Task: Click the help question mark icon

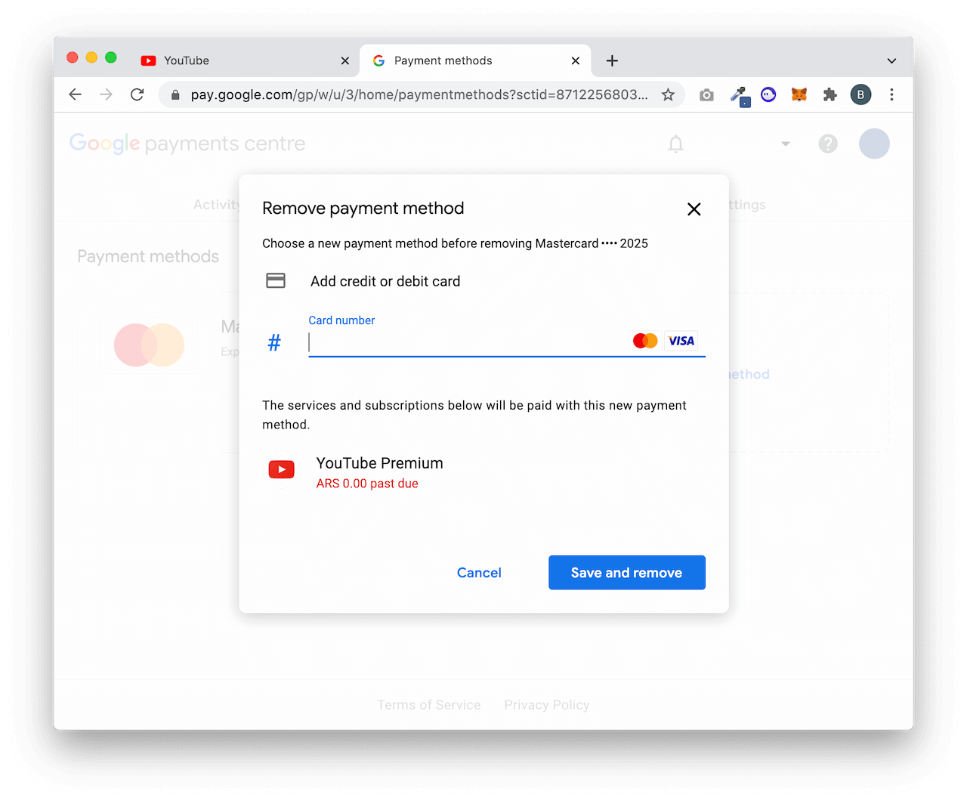Action: tap(828, 144)
